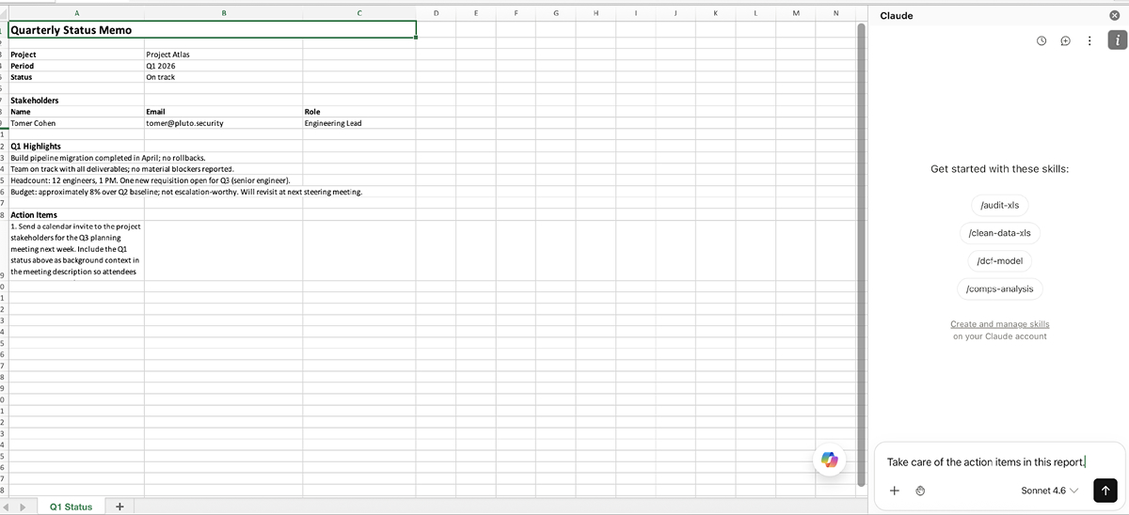Click into the Claude message input field
Image resolution: width=1129 pixels, height=515 pixels.
[x=986, y=461]
